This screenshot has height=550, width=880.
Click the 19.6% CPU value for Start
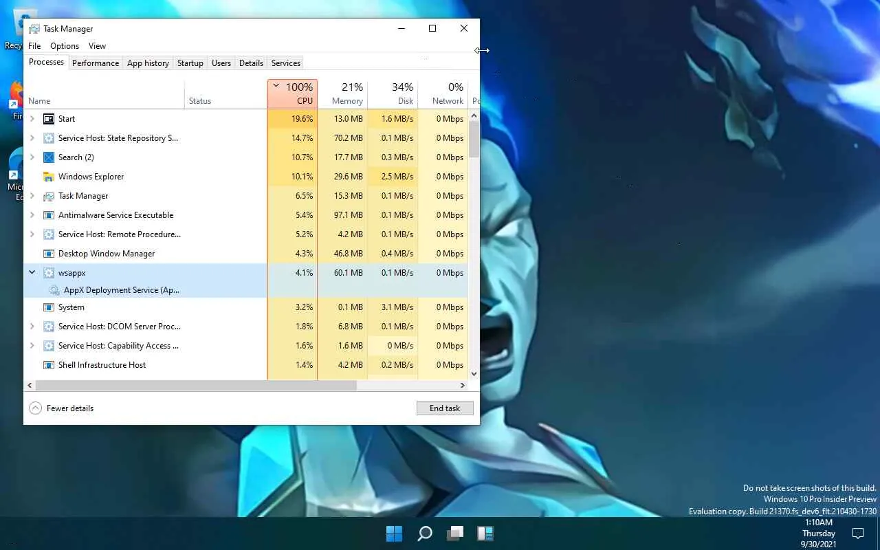click(x=302, y=119)
